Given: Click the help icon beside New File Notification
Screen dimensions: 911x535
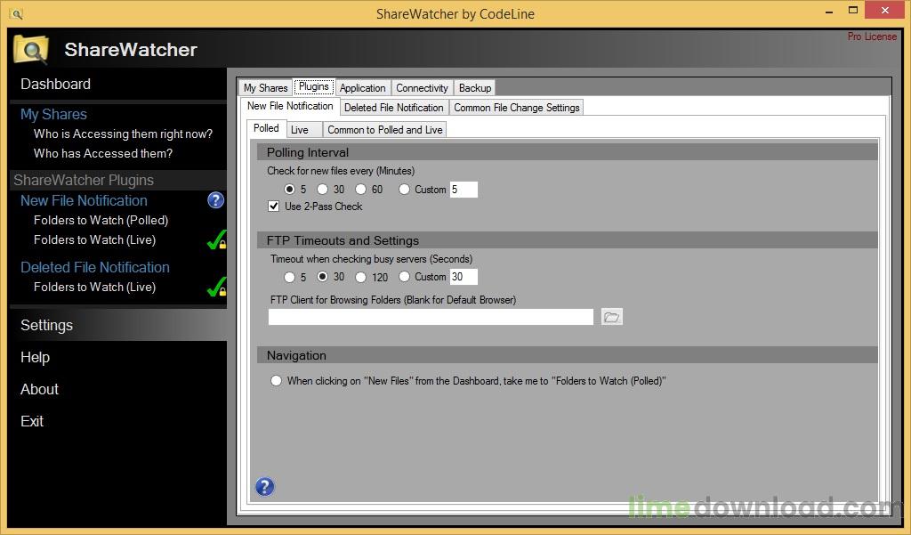Looking at the screenshot, I should coord(216,200).
